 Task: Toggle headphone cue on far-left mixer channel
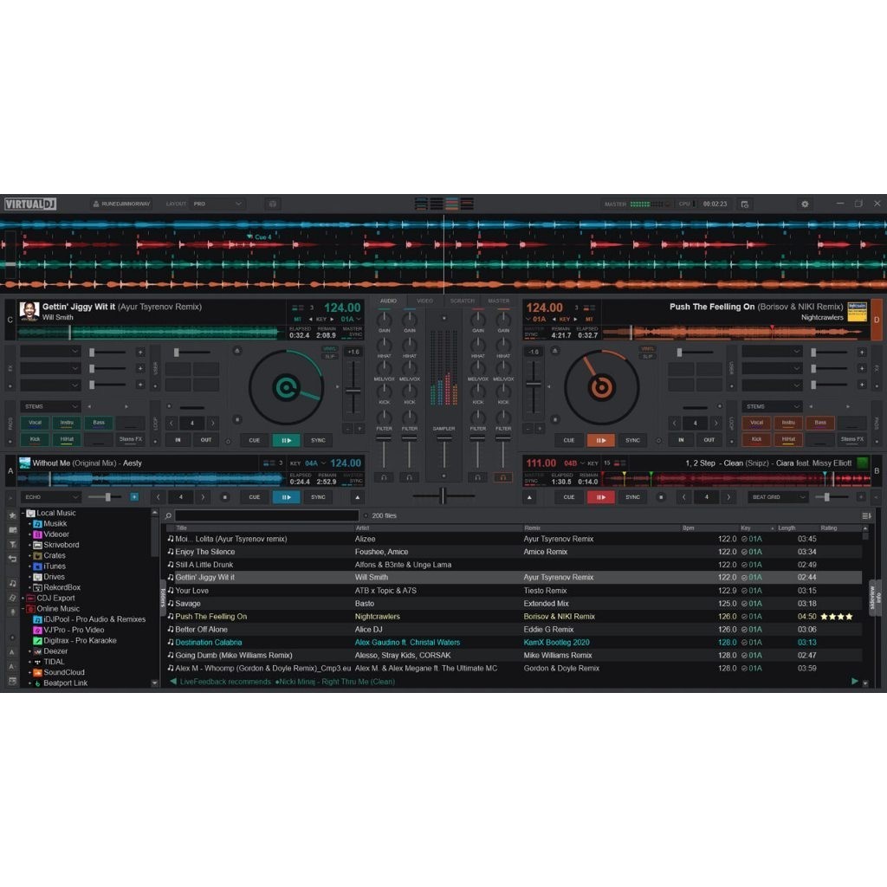pyautogui.click(x=384, y=477)
